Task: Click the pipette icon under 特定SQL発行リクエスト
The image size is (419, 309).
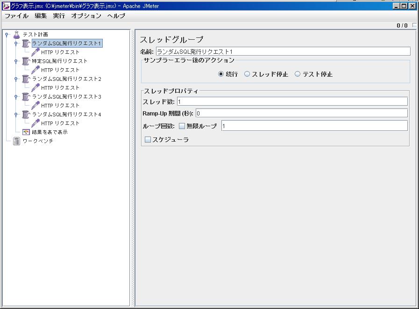Action: 36,70
